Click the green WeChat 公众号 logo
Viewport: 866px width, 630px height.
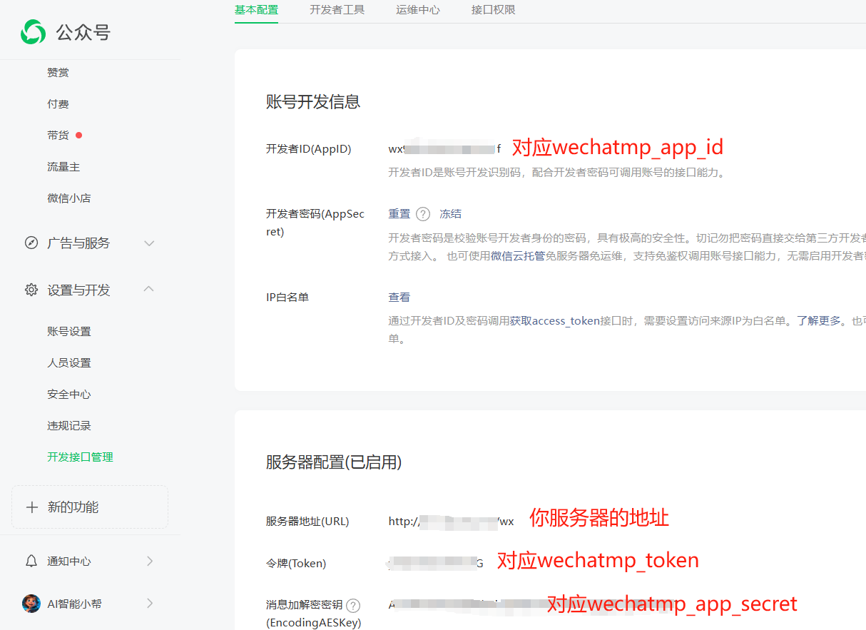(34, 32)
